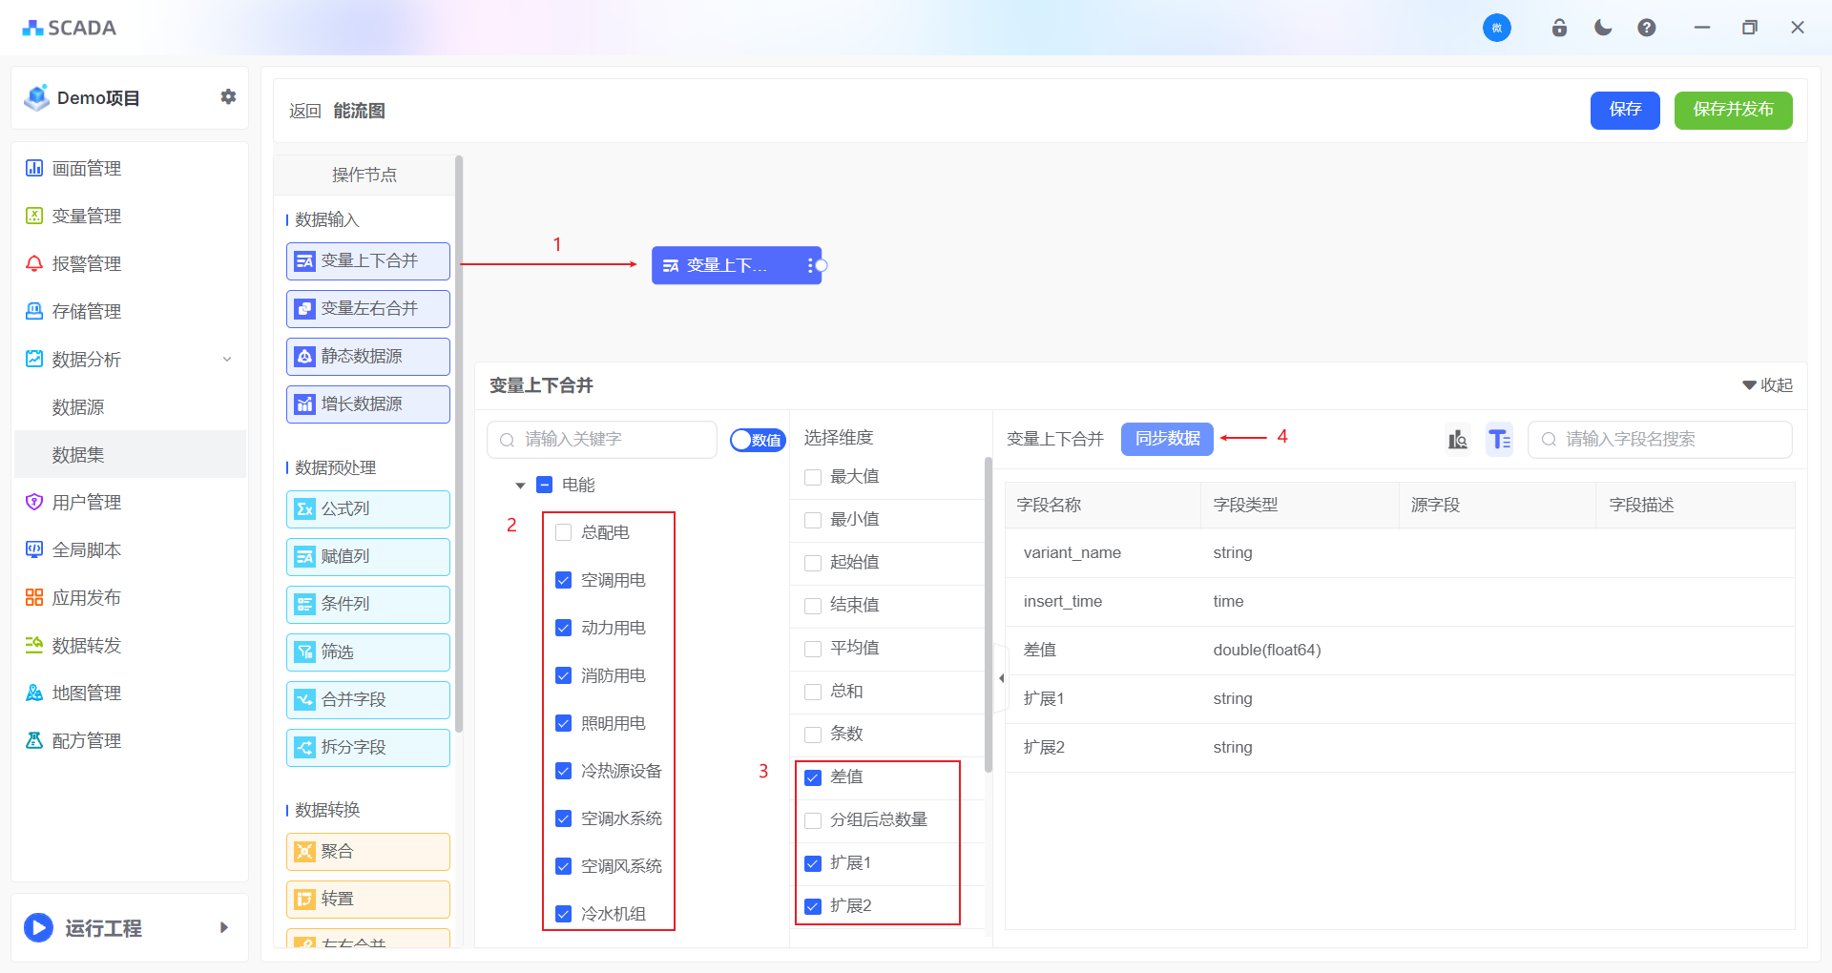The width and height of the screenshot is (1832, 973).
Task: Open the node's three-dot menu on canvas
Action: click(x=809, y=265)
